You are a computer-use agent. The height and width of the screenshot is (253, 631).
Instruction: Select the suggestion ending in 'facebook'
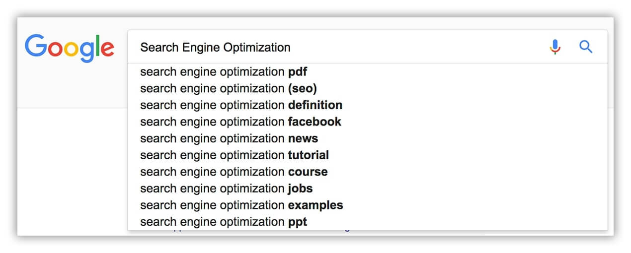[368, 122]
